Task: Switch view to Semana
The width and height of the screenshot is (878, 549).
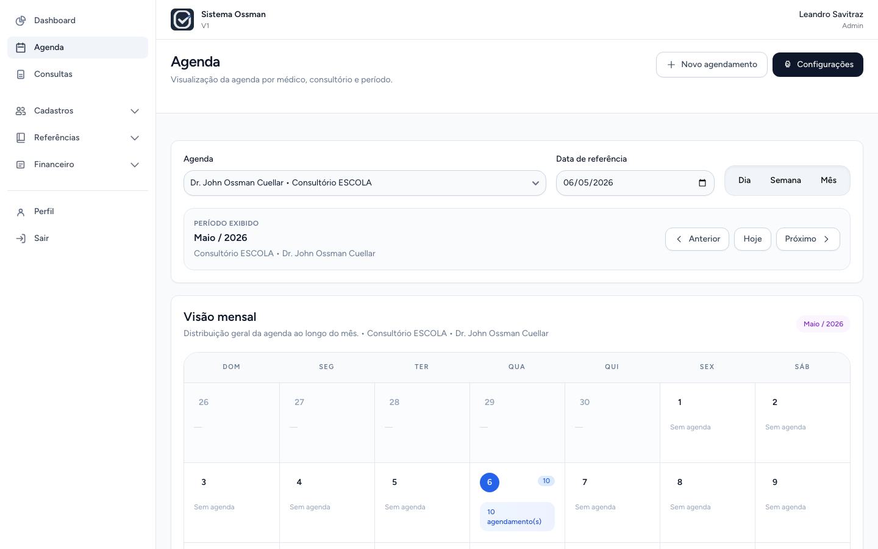Action: click(785, 181)
